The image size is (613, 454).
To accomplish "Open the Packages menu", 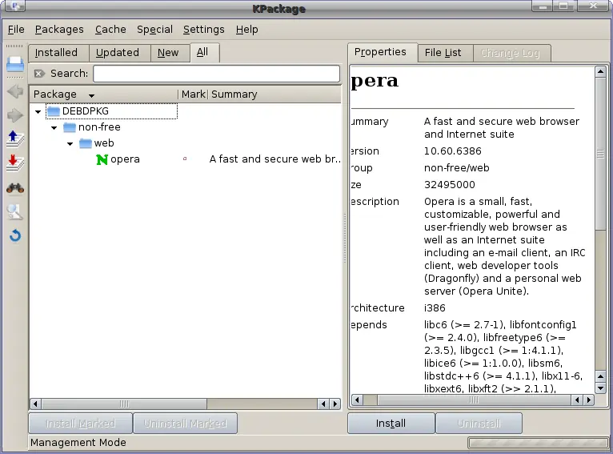I will (x=59, y=30).
